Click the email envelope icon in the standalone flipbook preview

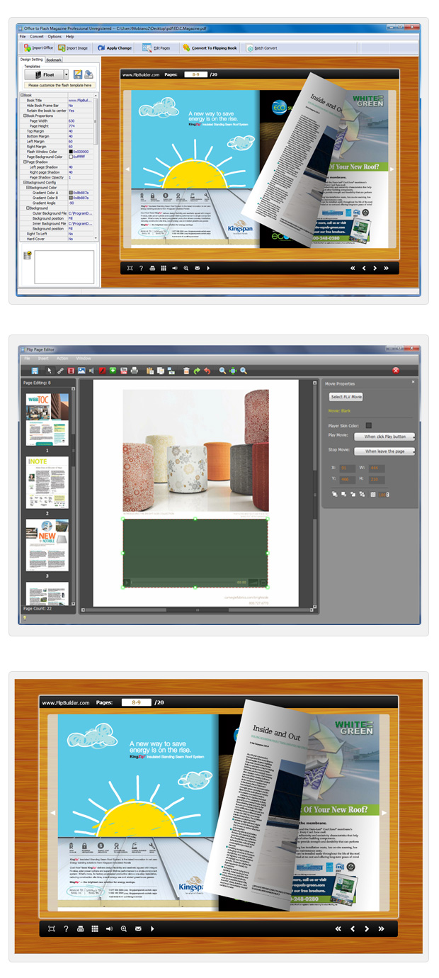coord(138,928)
